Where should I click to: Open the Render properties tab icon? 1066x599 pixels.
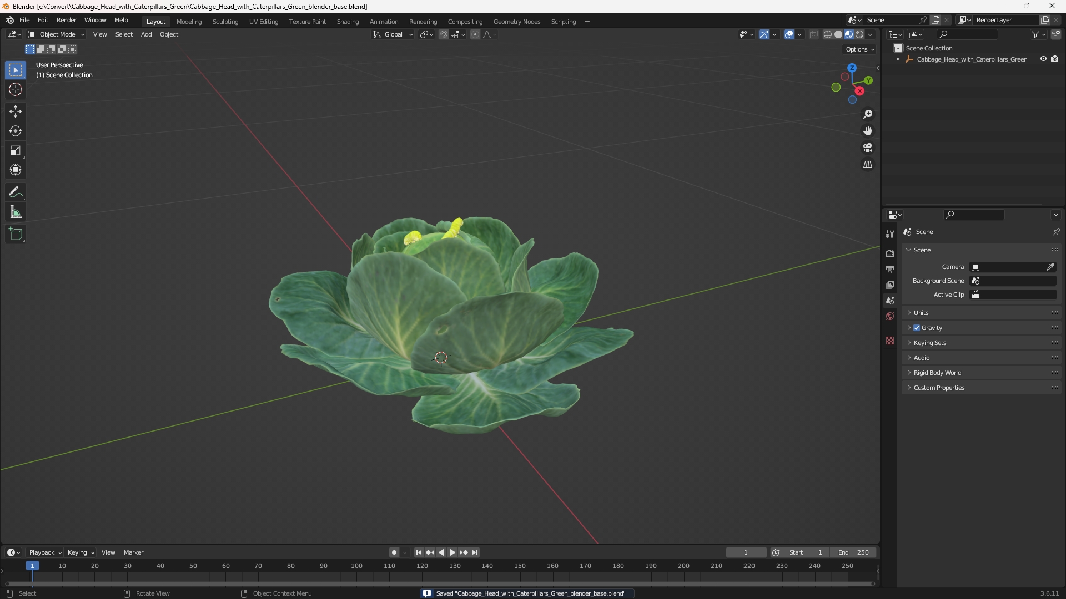coord(890,253)
